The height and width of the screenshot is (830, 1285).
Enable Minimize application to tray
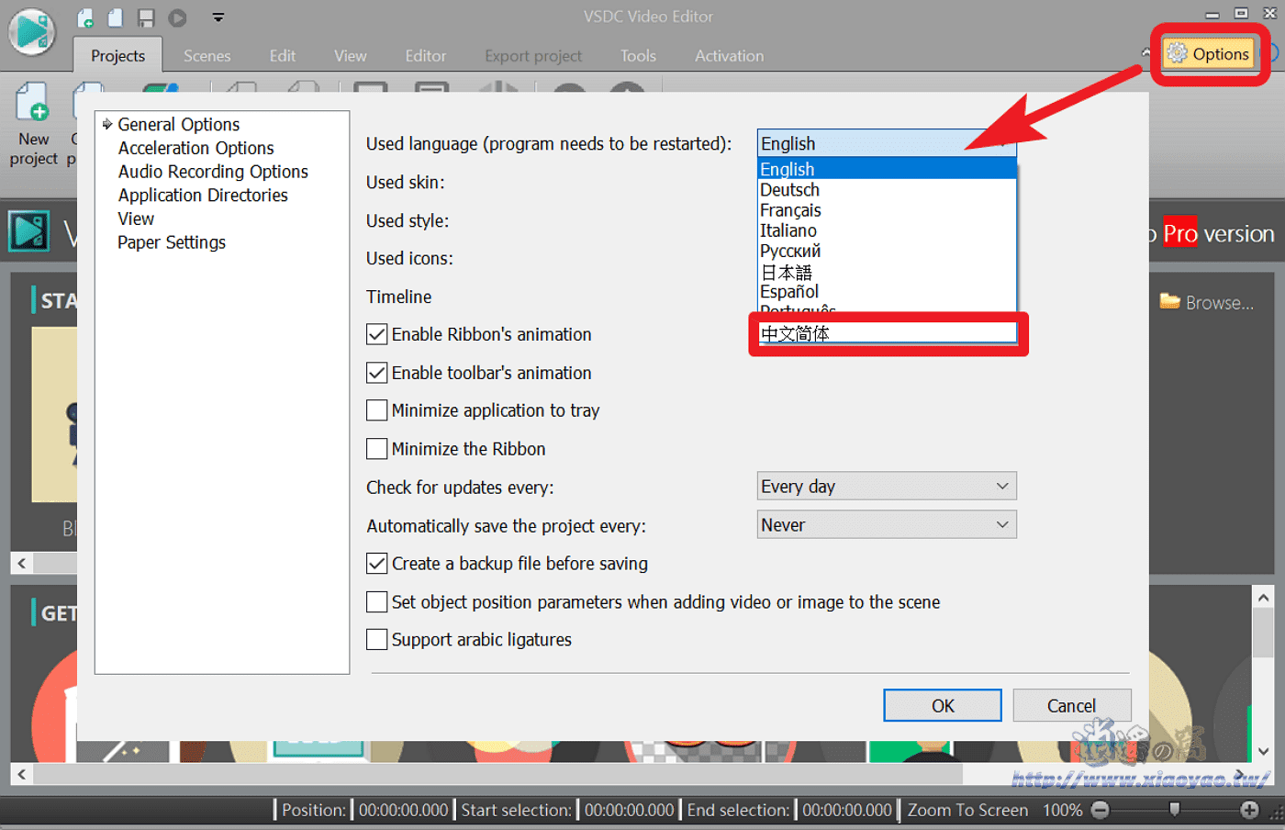coord(376,410)
